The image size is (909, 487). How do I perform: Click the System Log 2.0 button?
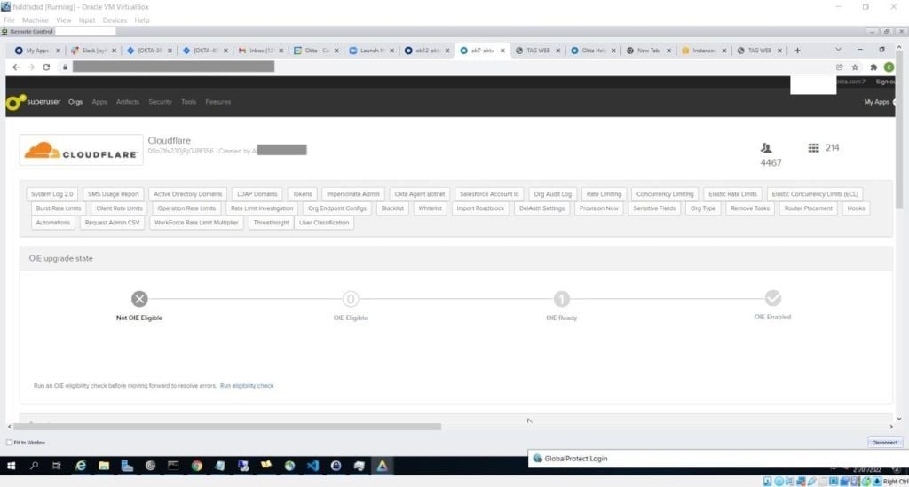[x=52, y=194]
